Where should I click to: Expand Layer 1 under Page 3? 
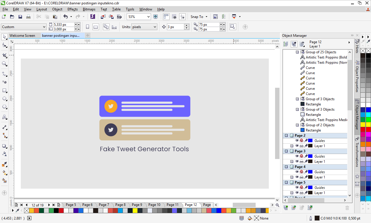tap(292, 162)
